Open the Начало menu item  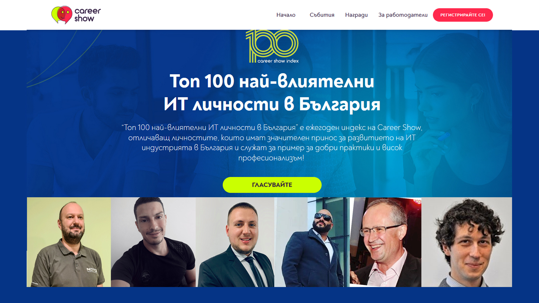click(x=286, y=15)
